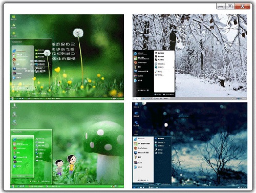256x193 pixels.
Task: Maximize the preview window
Action: coord(230,6)
